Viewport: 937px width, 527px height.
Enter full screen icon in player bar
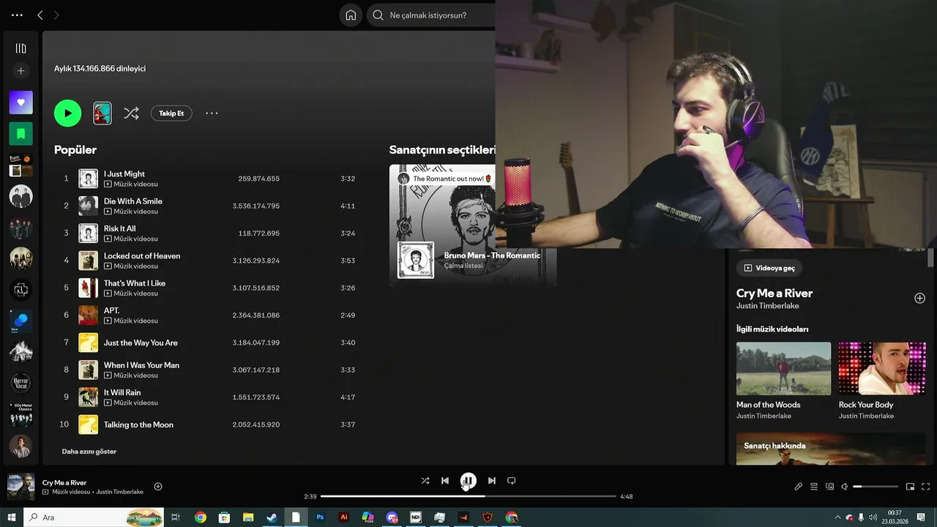(925, 487)
